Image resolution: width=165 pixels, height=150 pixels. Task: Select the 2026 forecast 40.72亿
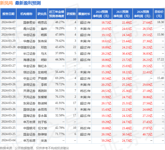click(147, 134)
